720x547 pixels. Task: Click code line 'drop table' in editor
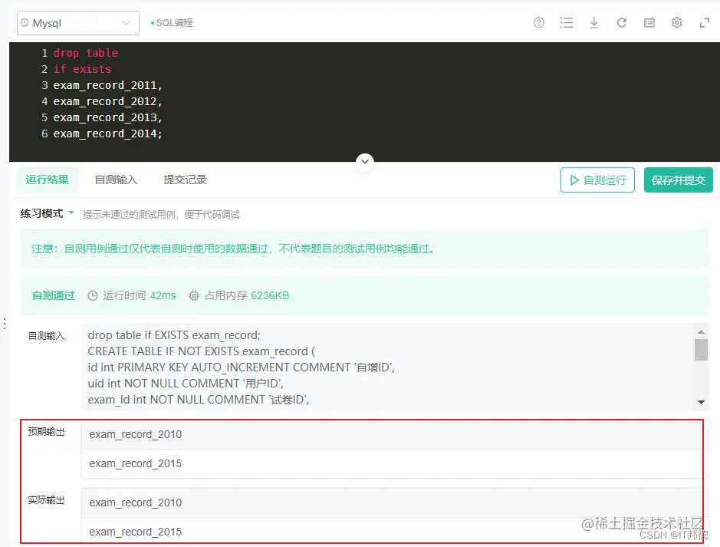(86, 53)
